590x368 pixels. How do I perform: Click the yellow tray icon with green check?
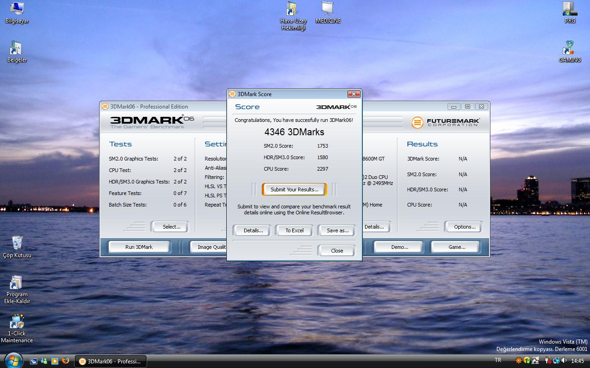tap(527, 361)
